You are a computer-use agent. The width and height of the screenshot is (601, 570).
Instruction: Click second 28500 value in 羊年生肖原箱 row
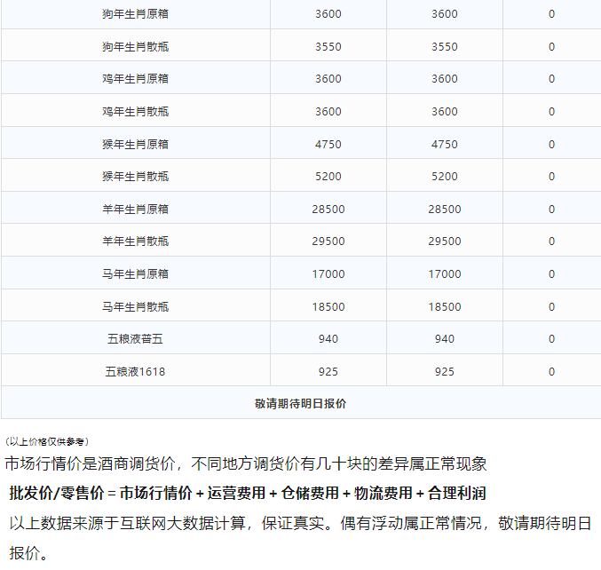pyautogui.click(x=445, y=210)
